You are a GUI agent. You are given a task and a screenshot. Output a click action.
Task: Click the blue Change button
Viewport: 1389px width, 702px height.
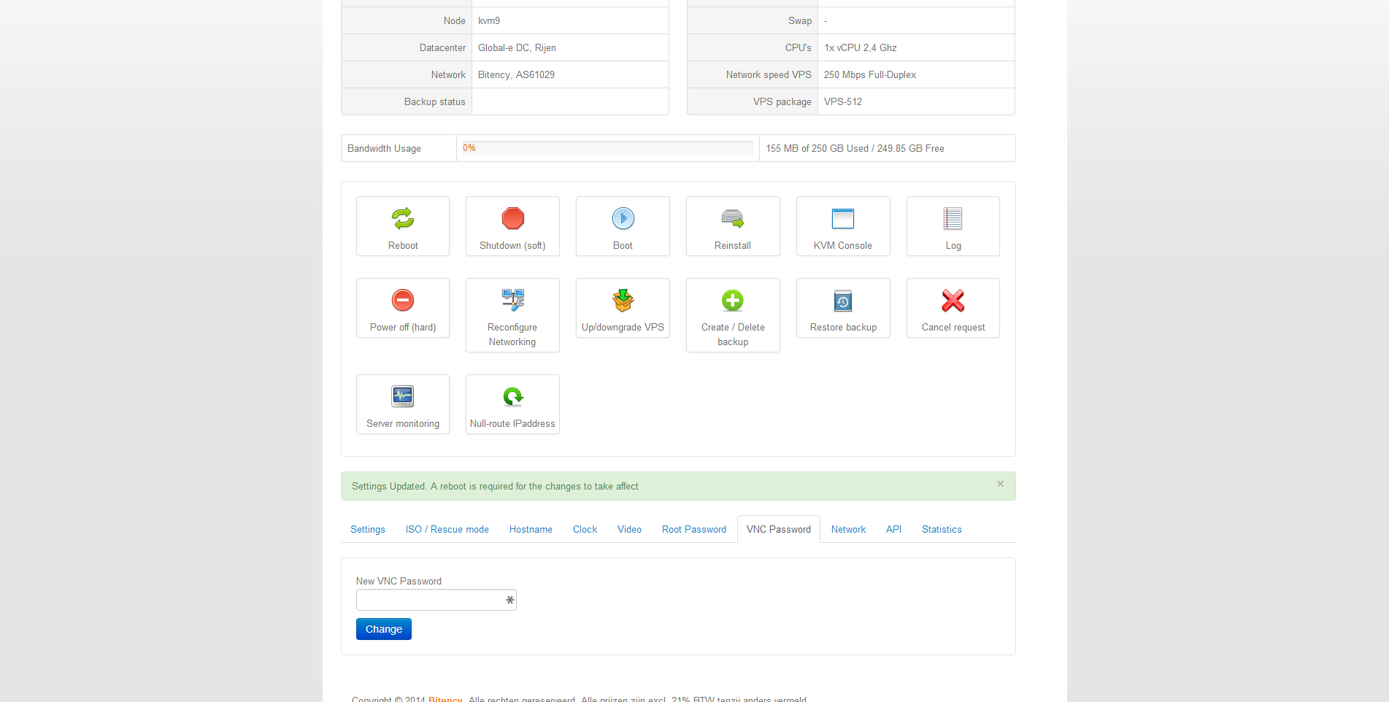tap(383, 629)
